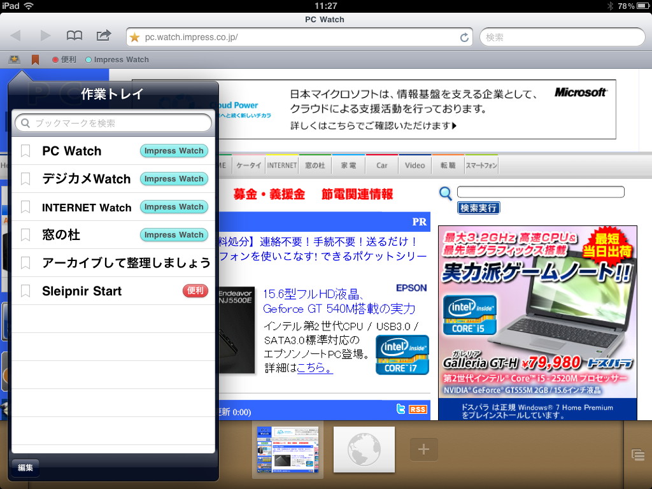Viewport: 652px width, 489px height.
Task: Open the orange RSS feed icon
Action: click(418, 409)
